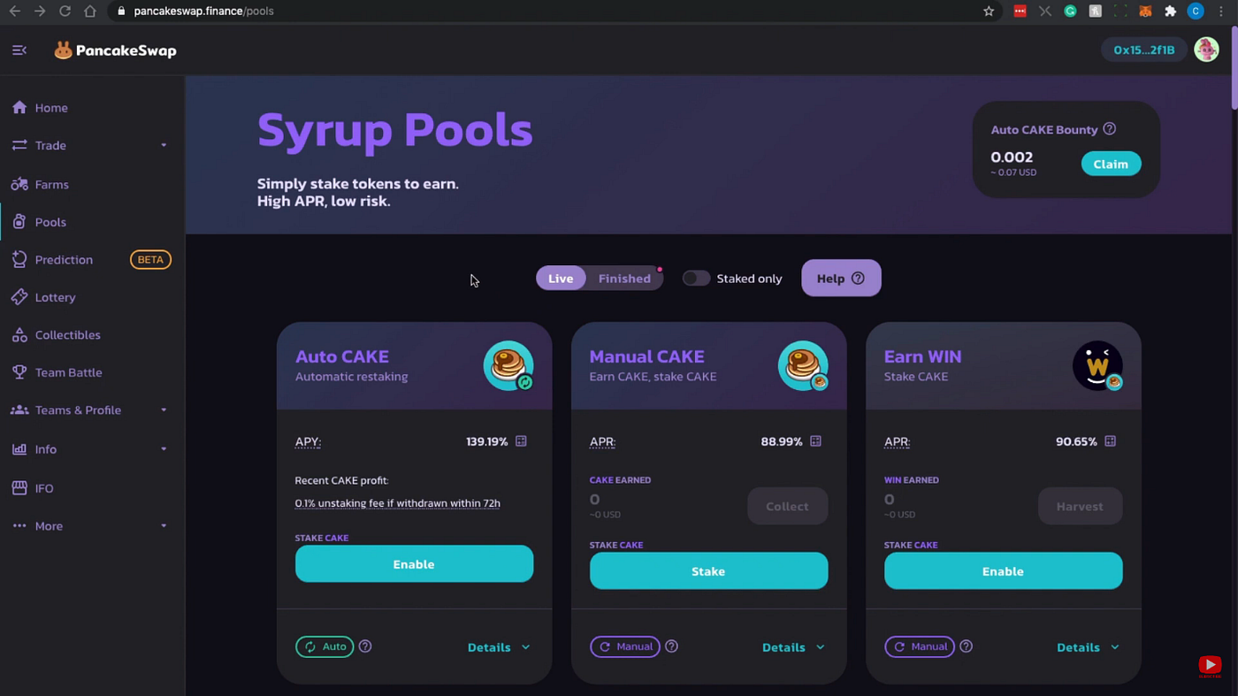Collapse the sidebar with the hamburger icon
Image resolution: width=1238 pixels, height=696 pixels.
pos(19,50)
